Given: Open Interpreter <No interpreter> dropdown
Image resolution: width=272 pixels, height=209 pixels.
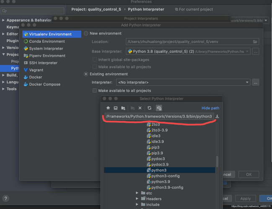Looking at the screenshot, I should pos(183,82).
